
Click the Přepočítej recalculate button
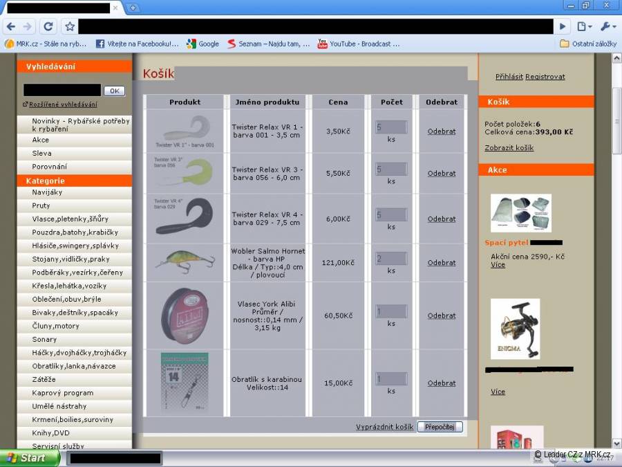[x=440, y=427]
